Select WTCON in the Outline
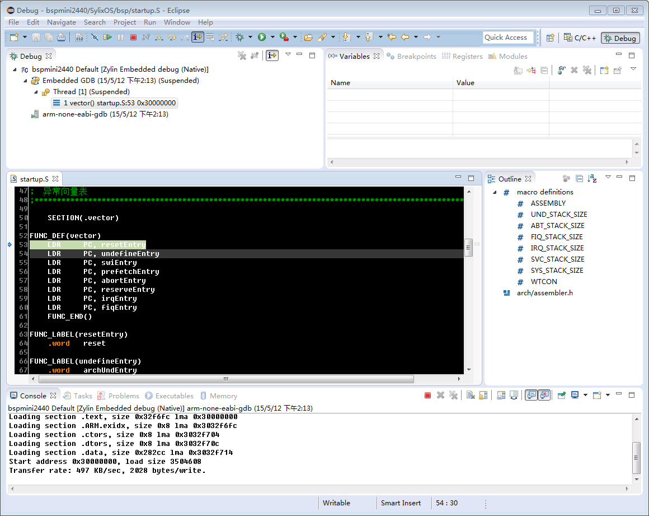Viewport: 649px width, 516px height. click(x=544, y=282)
